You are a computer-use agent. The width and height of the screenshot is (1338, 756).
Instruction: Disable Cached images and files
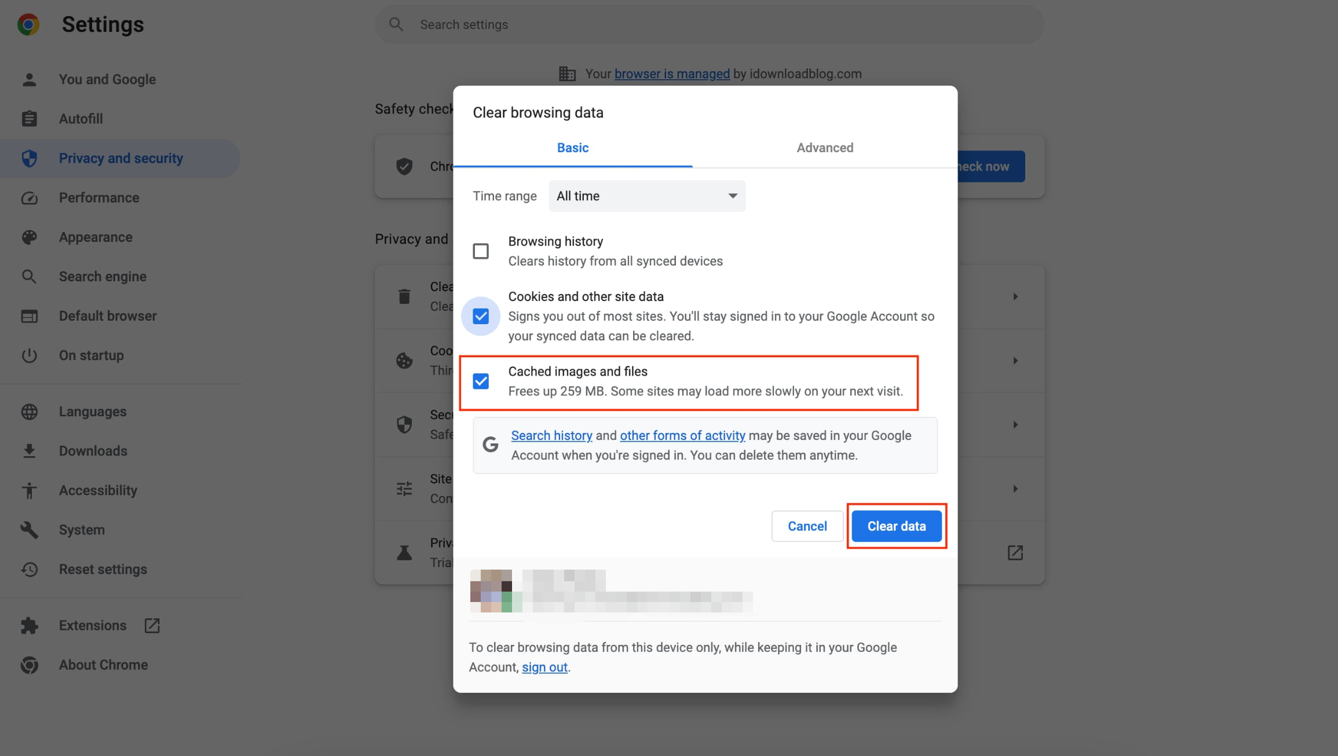pos(481,381)
